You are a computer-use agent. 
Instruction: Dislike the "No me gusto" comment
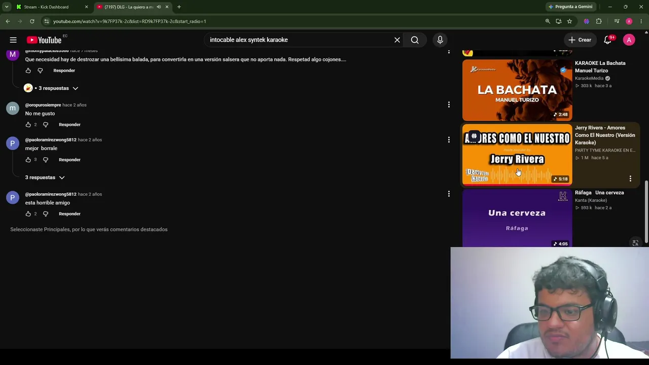pyautogui.click(x=46, y=125)
